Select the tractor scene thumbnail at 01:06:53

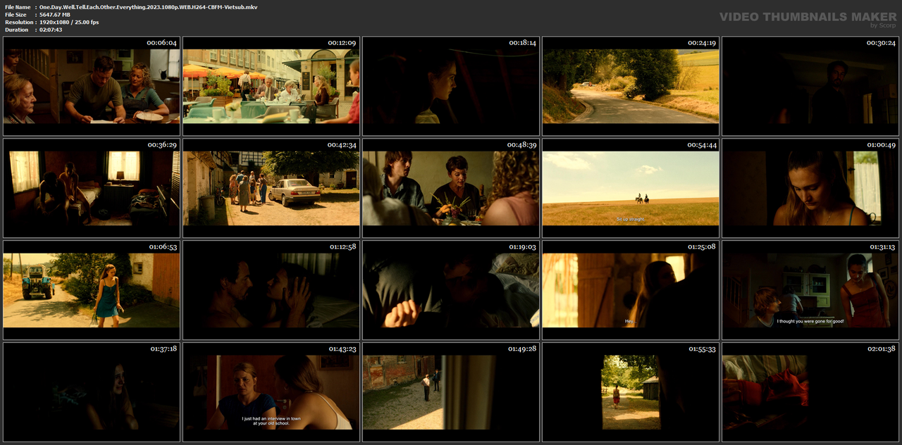click(92, 290)
